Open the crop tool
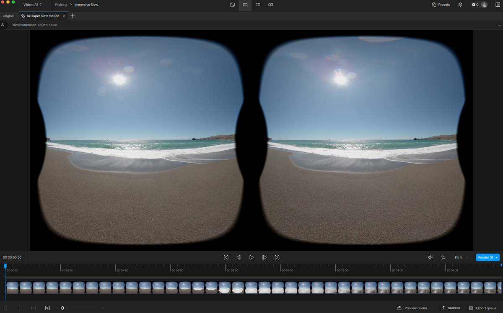The height and width of the screenshot is (313, 503). 443,257
